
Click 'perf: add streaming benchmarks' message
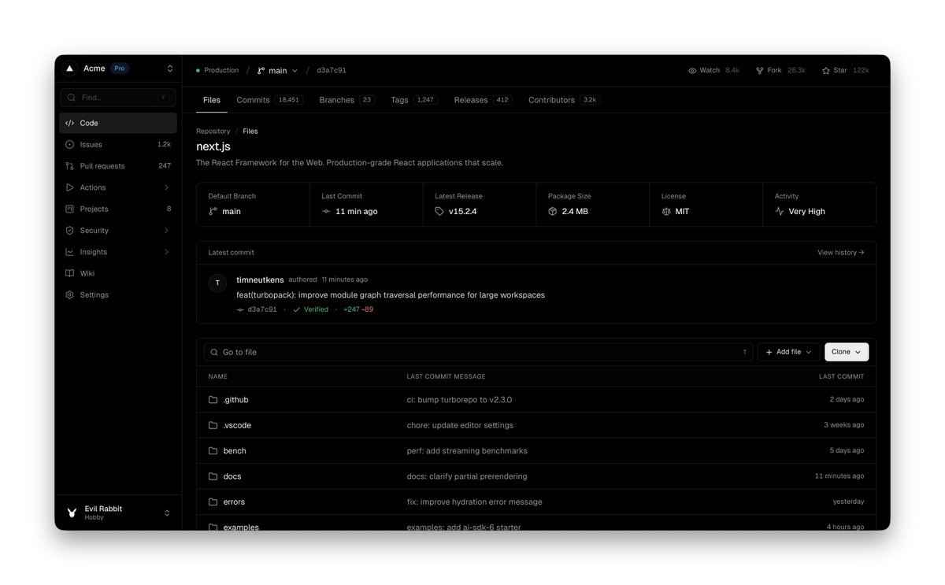pos(467,451)
